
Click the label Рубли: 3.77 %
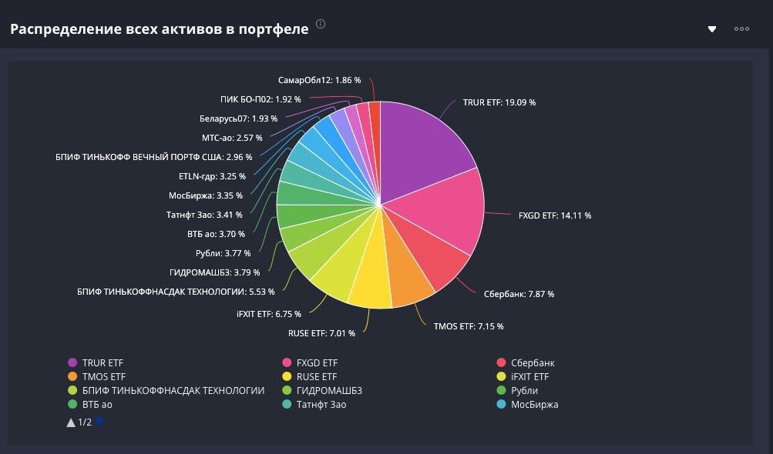223,253
